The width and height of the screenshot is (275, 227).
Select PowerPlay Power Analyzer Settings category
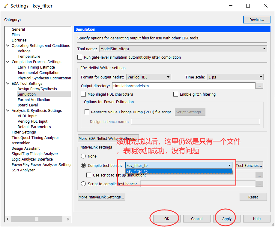(41, 165)
